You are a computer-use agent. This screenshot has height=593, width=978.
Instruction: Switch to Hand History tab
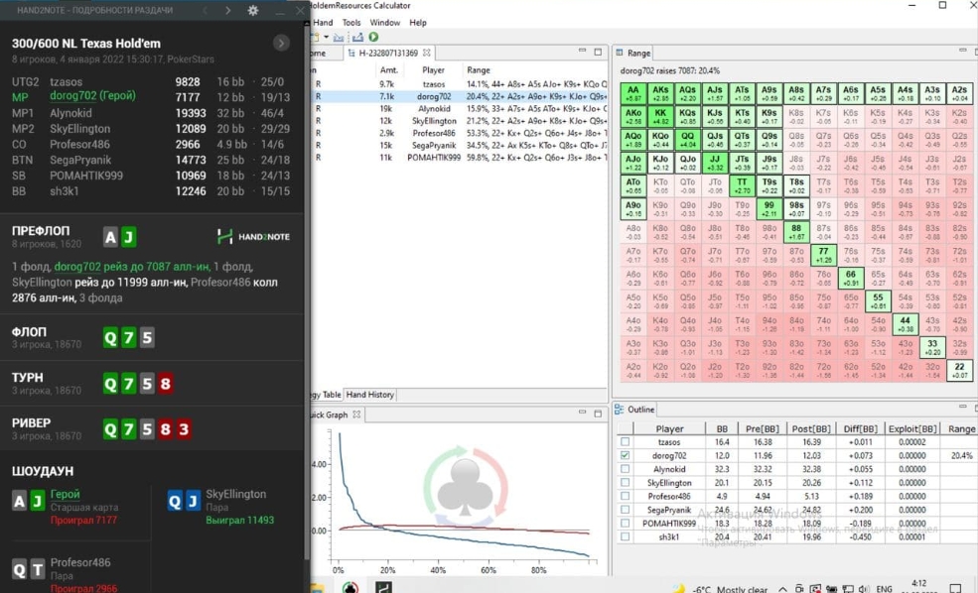click(x=370, y=395)
